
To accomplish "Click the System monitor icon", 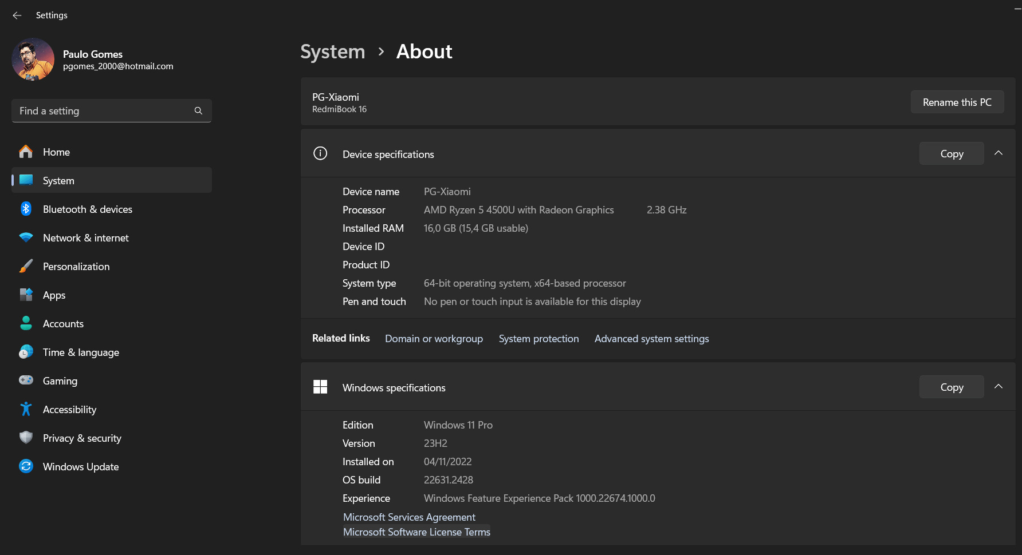I will 26,180.
